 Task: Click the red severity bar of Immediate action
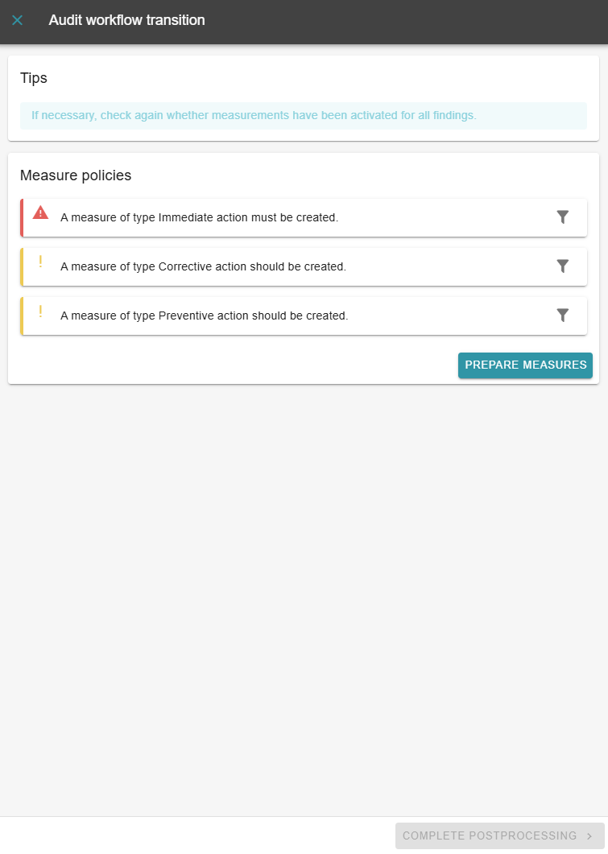tap(22, 217)
